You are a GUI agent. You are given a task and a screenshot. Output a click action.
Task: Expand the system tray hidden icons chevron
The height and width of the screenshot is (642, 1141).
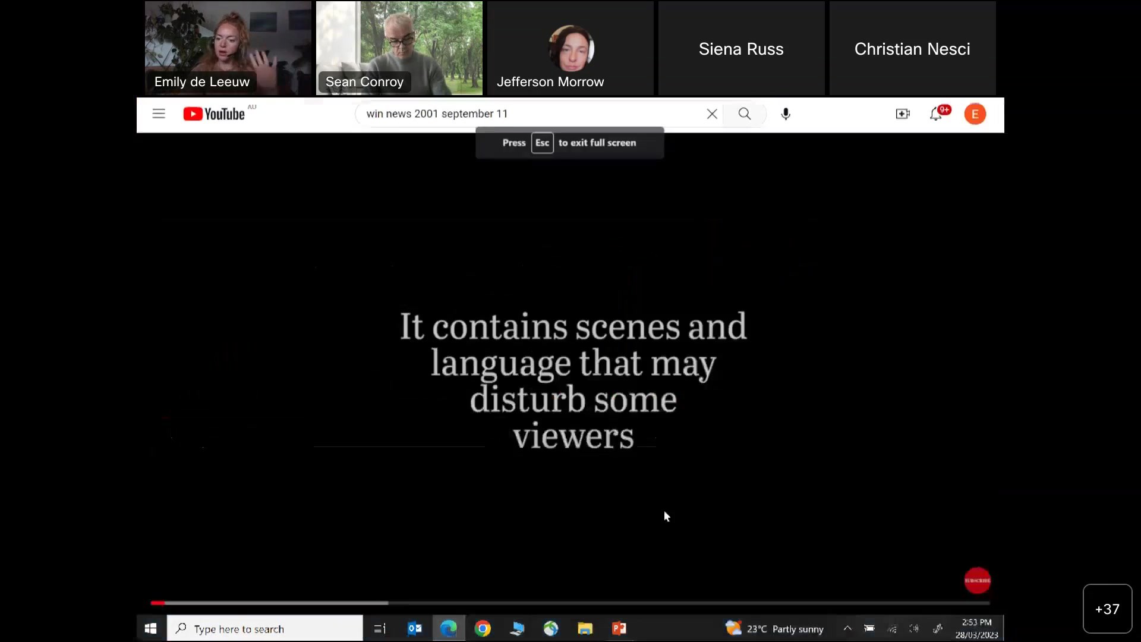click(x=847, y=628)
